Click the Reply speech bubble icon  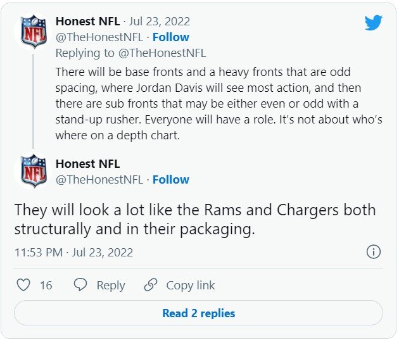pos(80,285)
